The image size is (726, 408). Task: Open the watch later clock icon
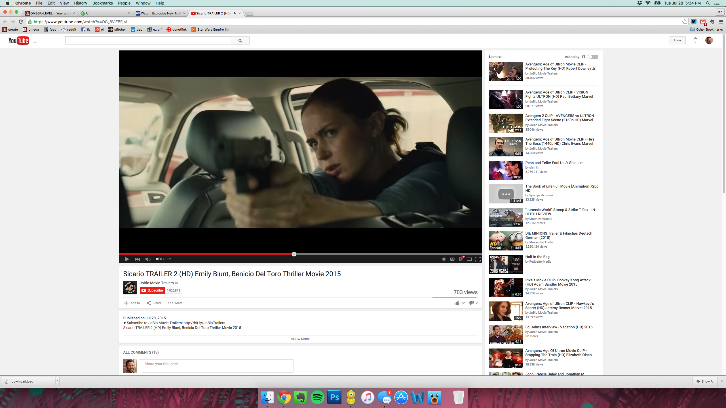(444, 259)
